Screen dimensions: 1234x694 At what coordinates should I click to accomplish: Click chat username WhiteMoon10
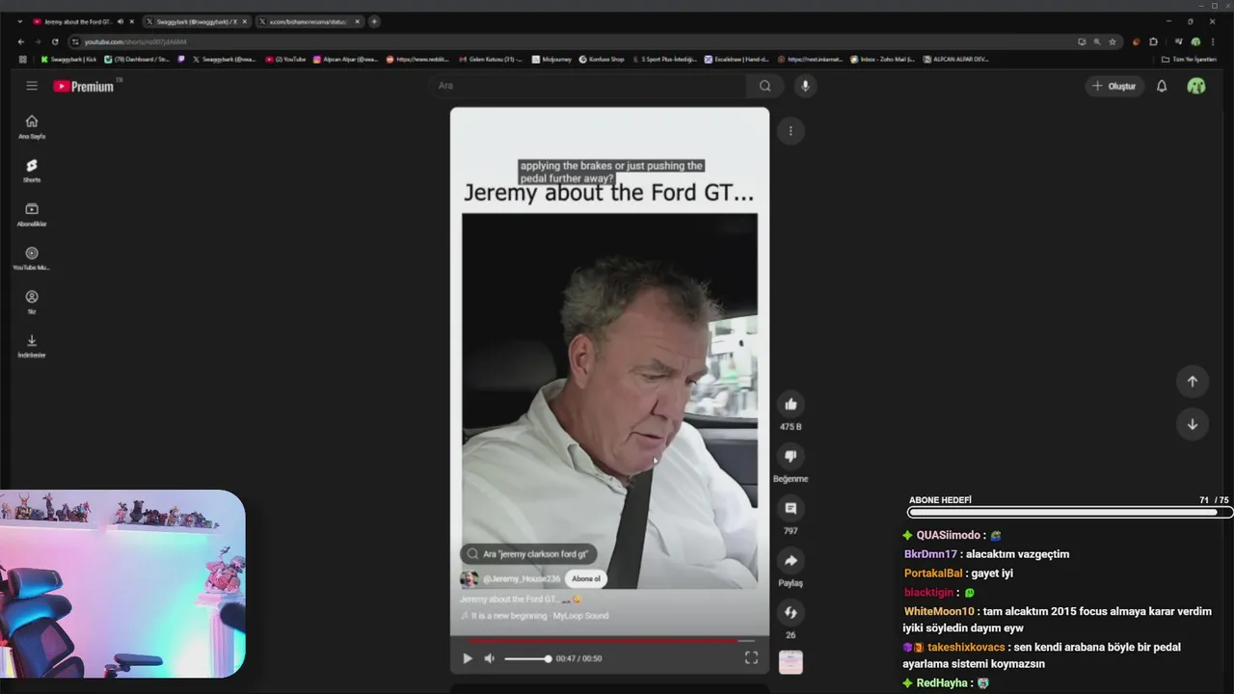[939, 611]
